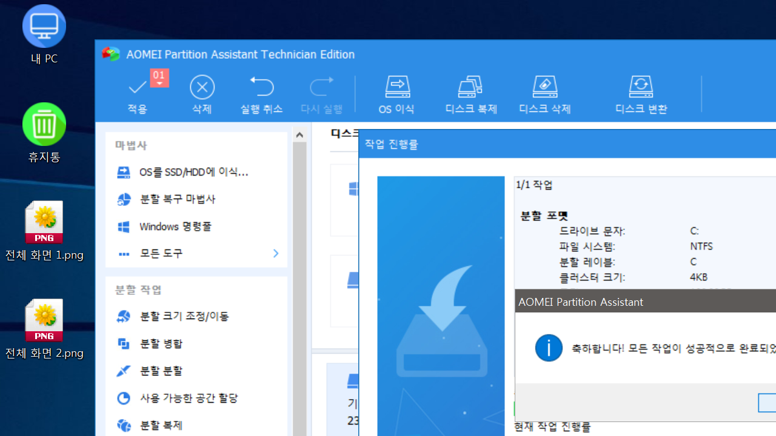
Task: Click the migrate OS sidebar icon
Action: [124, 173]
